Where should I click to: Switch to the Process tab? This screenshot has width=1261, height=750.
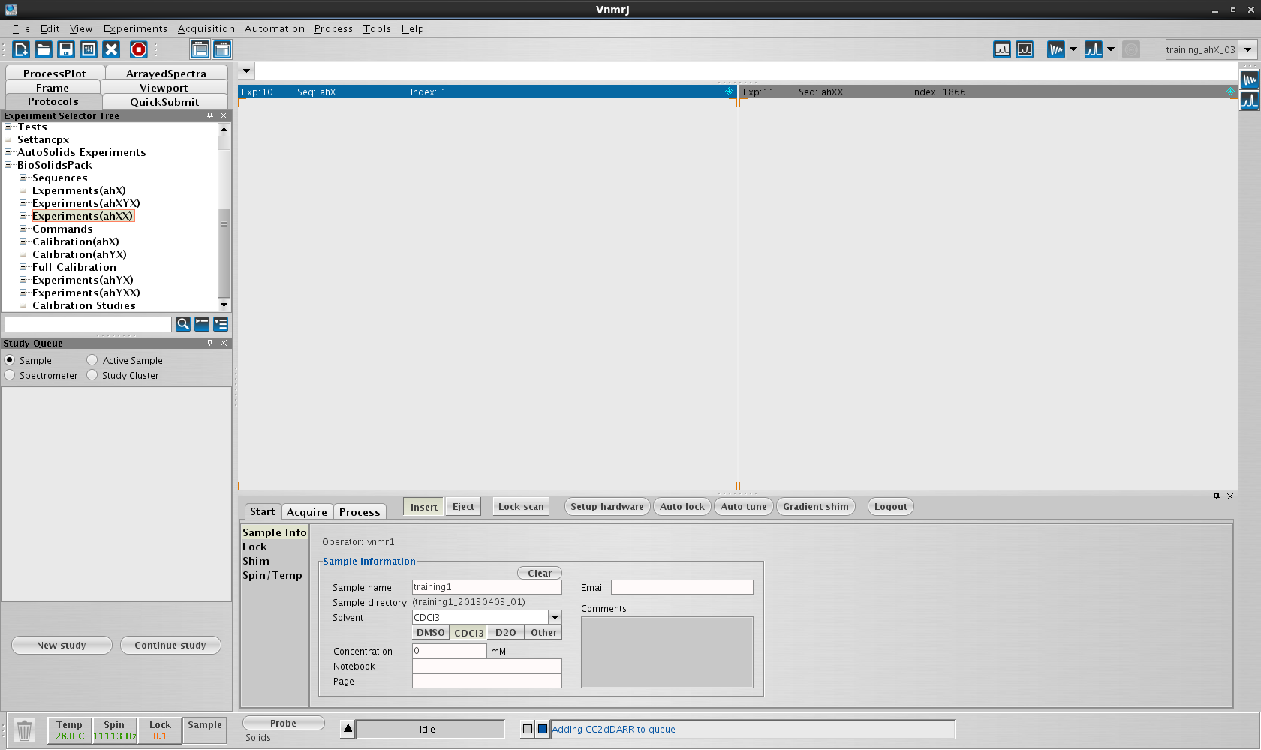click(x=360, y=512)
